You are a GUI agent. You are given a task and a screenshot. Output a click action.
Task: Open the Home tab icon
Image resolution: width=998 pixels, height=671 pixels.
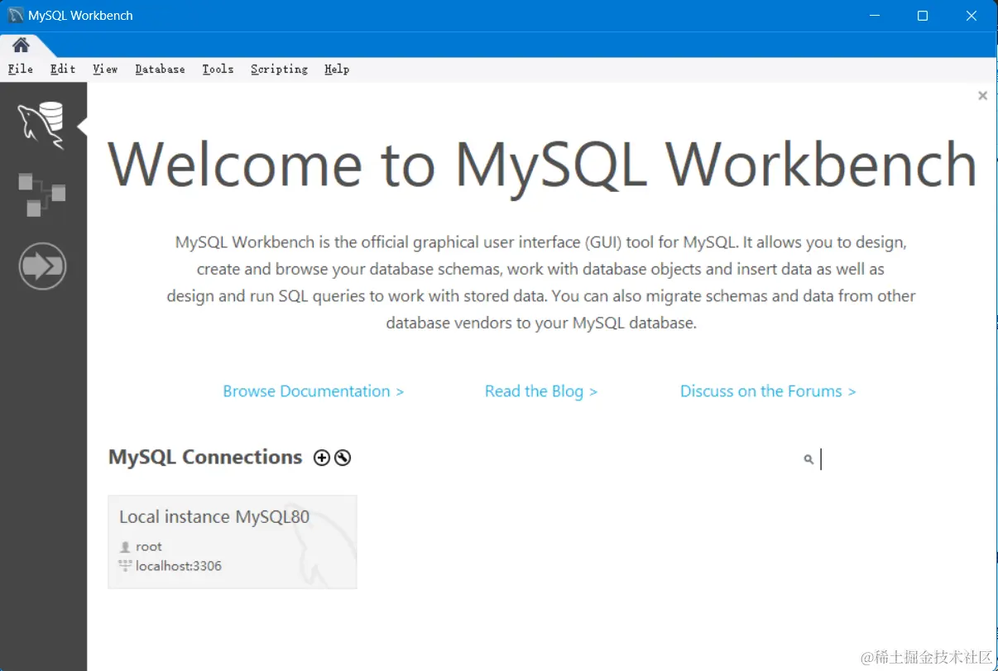(x=21, y=45)
